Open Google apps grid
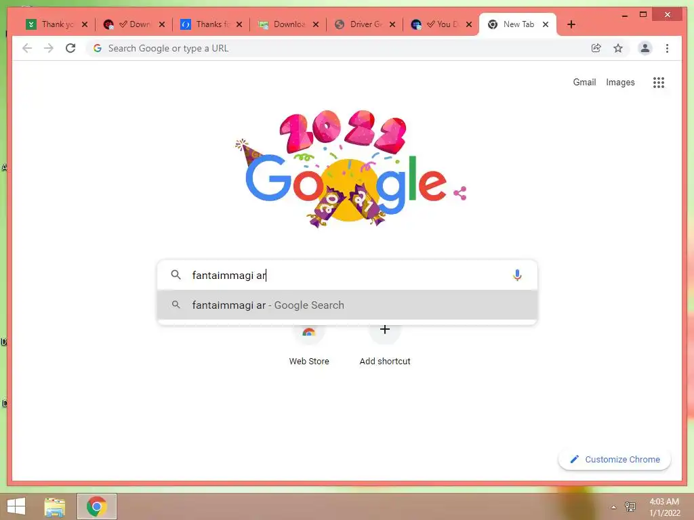The width and height of the screenshot is (694, 520). (659, 82)
